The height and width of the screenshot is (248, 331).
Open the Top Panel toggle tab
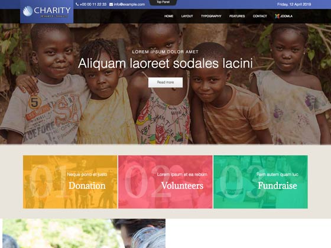click(163, 2)
